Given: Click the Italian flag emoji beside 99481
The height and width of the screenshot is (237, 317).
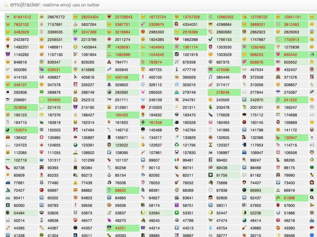Looking at the screenshot, I should tap(177, 160).
